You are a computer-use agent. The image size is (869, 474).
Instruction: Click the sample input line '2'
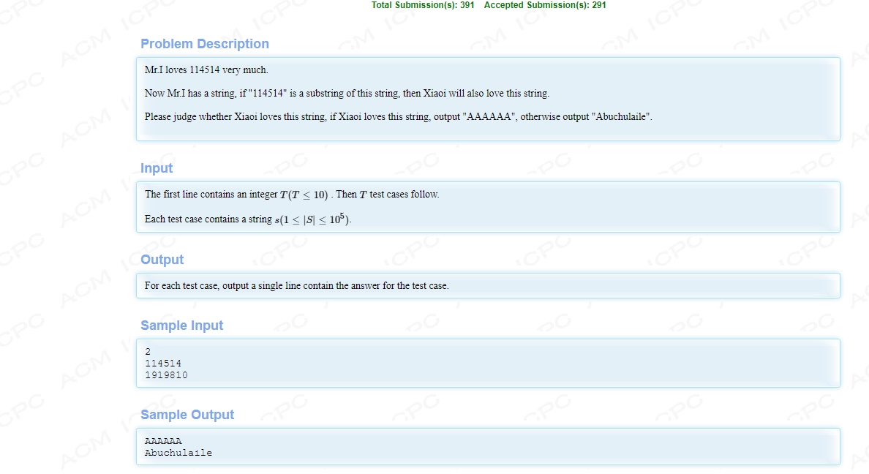coord(148,352)
